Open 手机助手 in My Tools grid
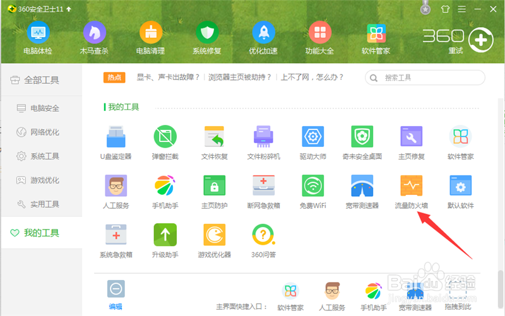The height and width of the screenshot is (316, 505). click(x=165, y=192)
